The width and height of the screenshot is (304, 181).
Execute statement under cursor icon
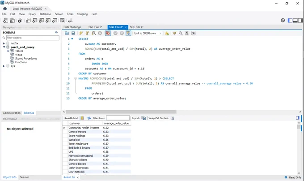(x=87, y=33)
